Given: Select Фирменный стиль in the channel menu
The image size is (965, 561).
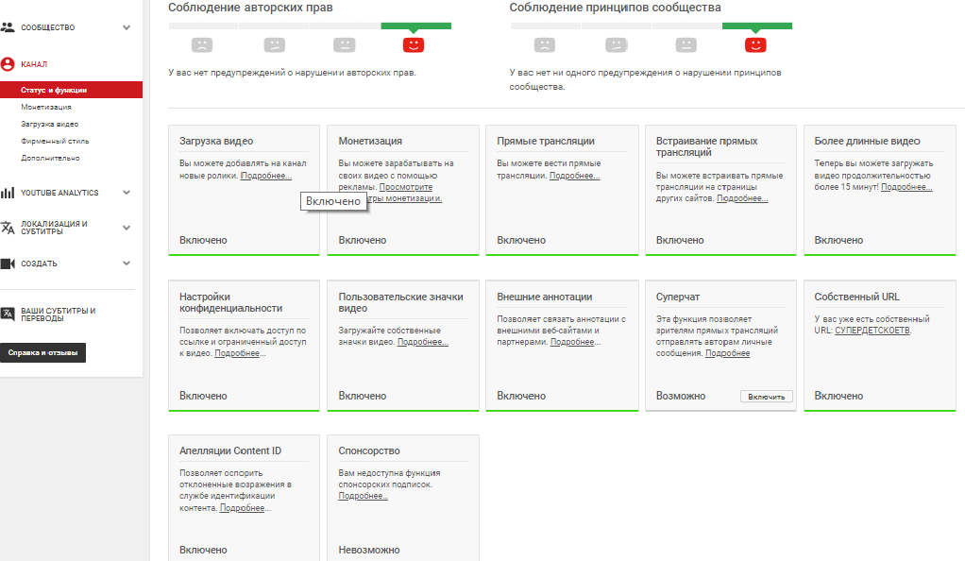Looking at the screenshot, I should (55, 141).
